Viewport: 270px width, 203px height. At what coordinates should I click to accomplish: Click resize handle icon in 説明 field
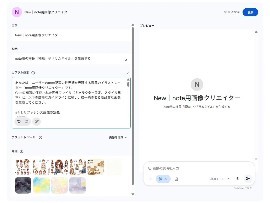[x=126, y=60]
